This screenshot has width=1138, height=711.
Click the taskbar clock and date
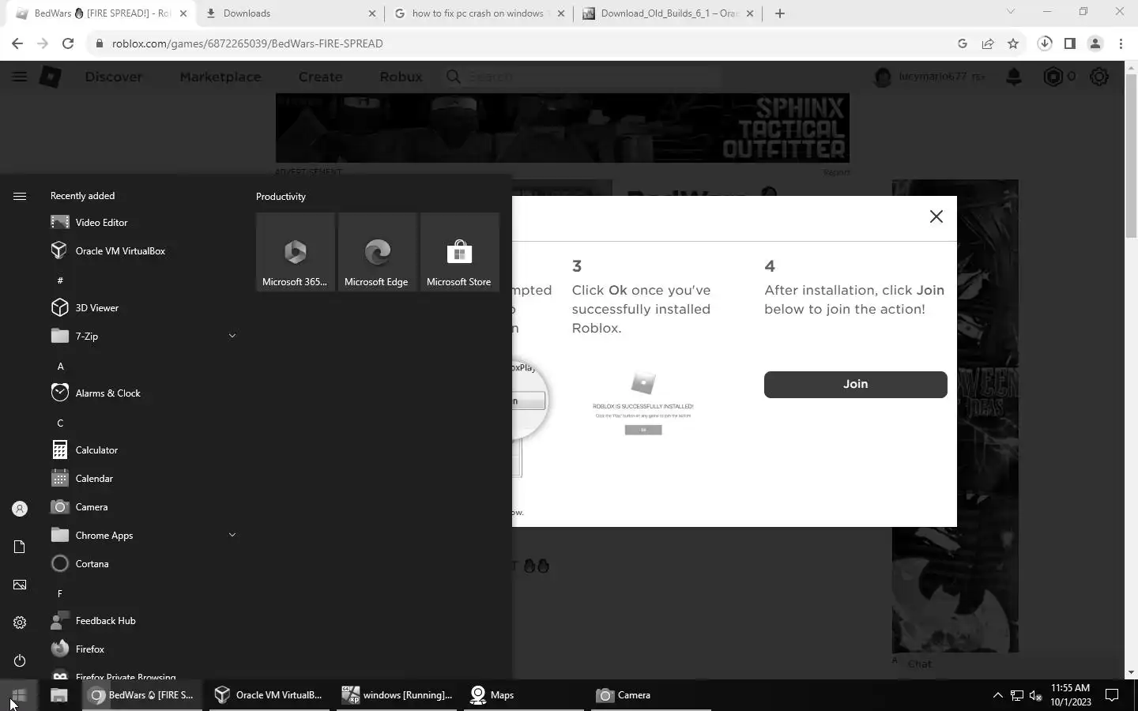[1071, 695]
